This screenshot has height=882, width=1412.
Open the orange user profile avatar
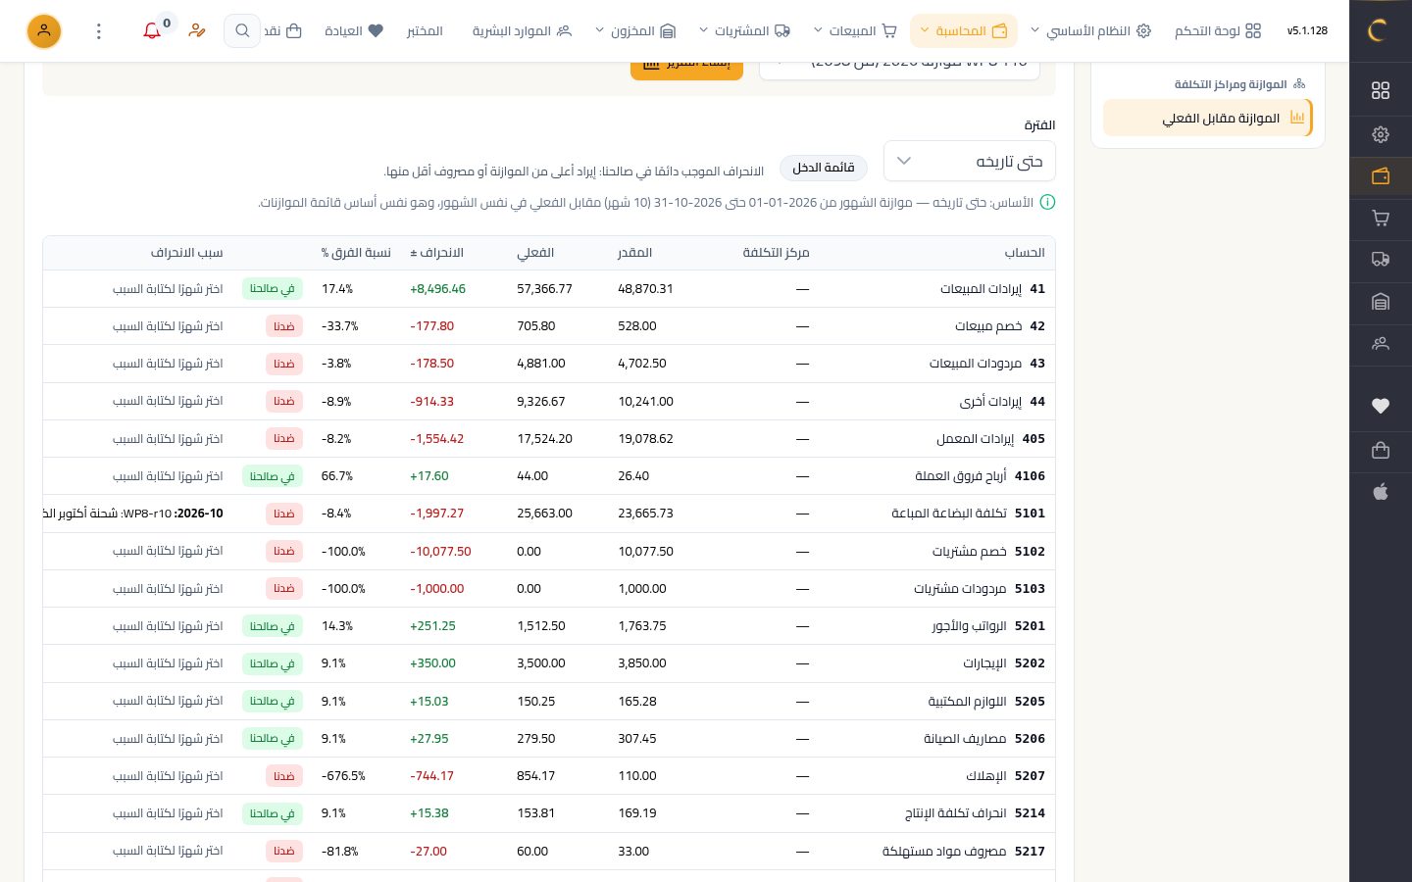click(44, 31)
